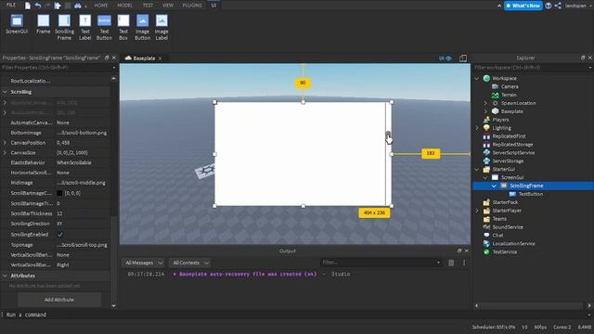Select SoundService in the Explorer
Screen dimensions: 594x334
[x=508, y=227]
